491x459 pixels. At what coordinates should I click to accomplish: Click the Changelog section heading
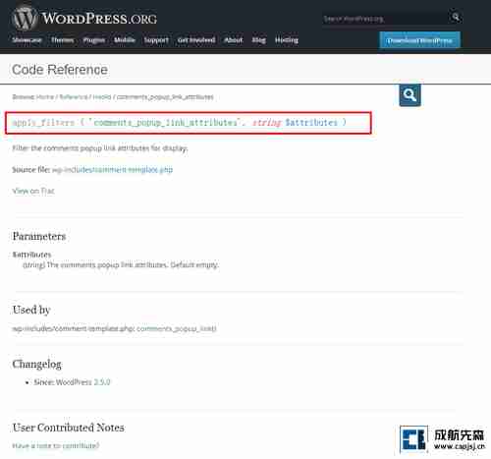point(37,364)
